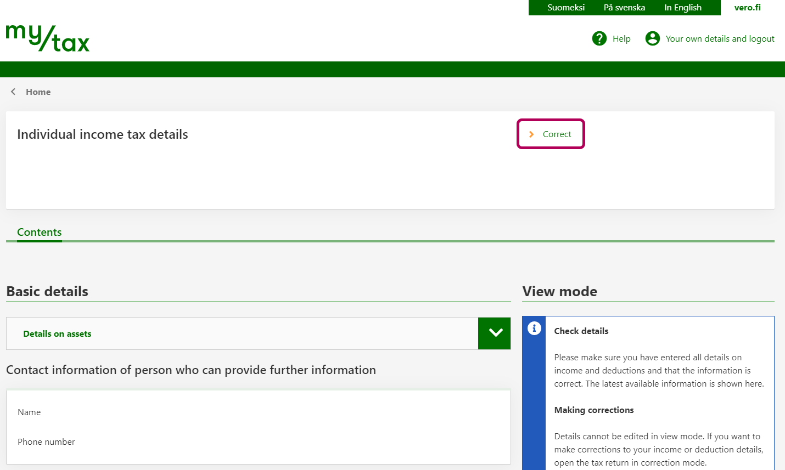Viewport: 785px width, 470px height.
Task: Expand section with green down-chevron button
Action: (x=495, y=333)
